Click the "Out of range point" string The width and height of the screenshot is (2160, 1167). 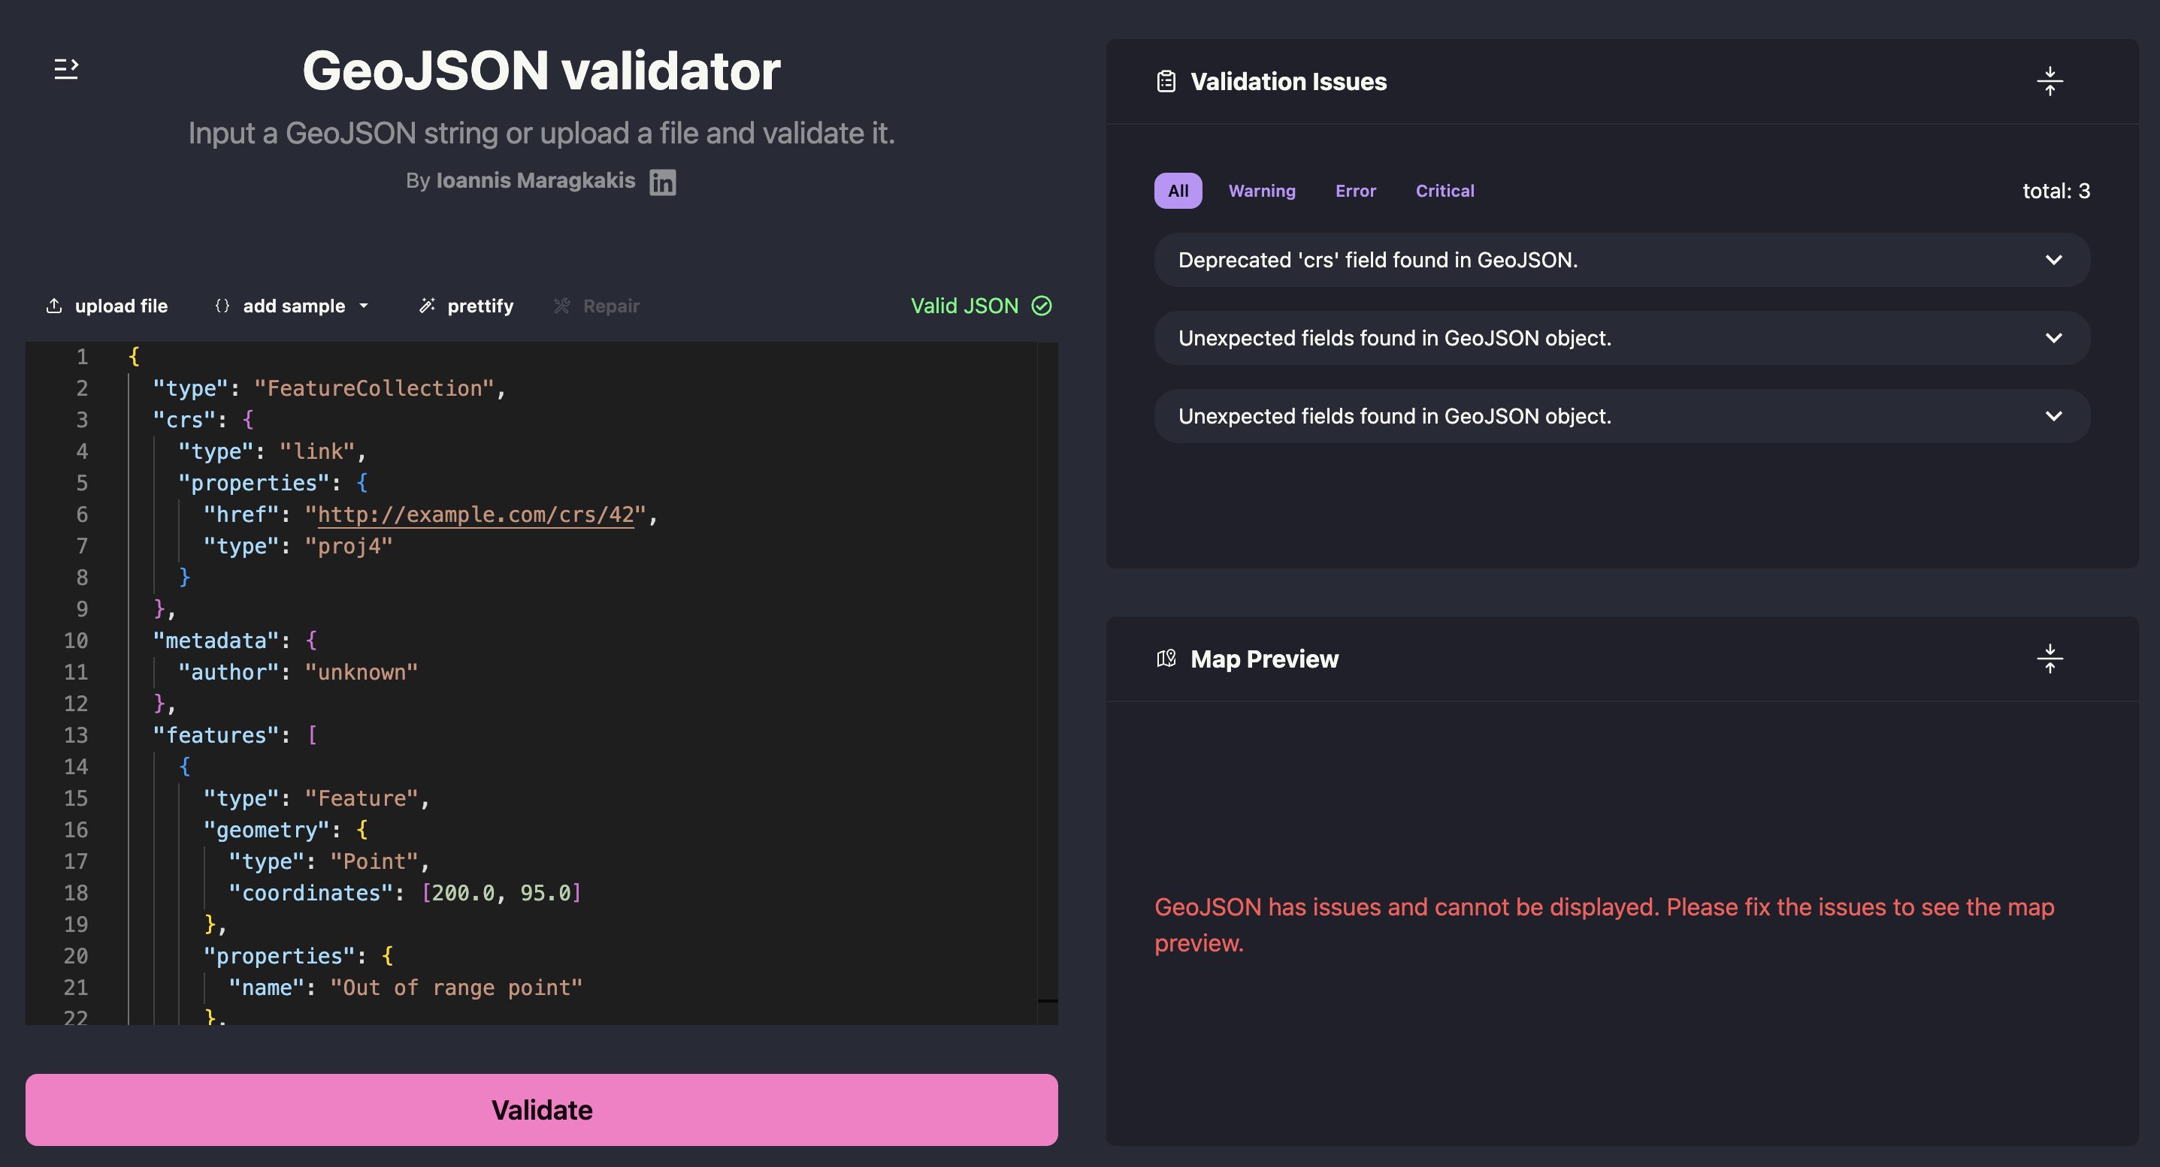pos(456,988)
